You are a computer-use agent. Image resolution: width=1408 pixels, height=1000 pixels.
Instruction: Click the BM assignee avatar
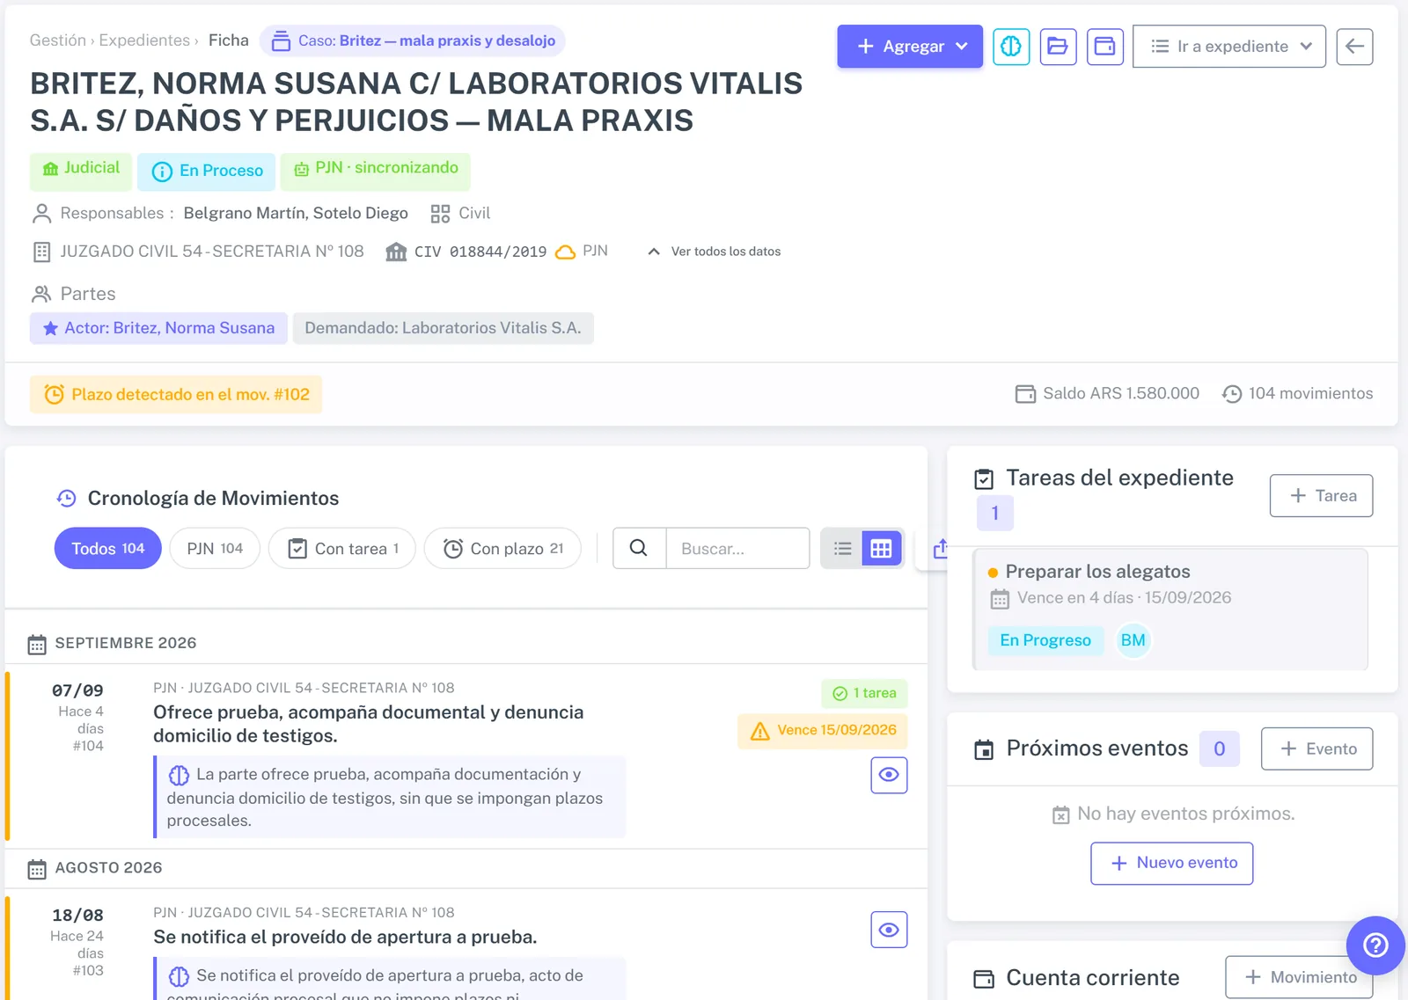click(x=1133, y=640)
